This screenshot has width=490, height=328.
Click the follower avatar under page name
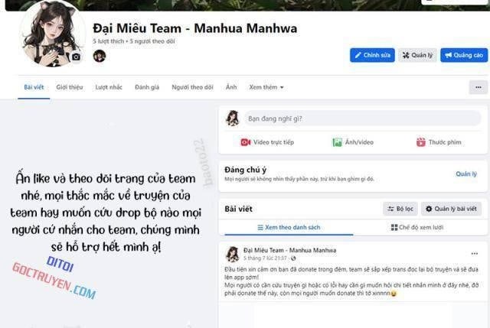point(100,56)
